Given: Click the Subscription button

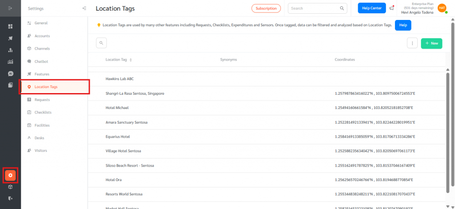Looking at the screenshot, I should point(266,8).
